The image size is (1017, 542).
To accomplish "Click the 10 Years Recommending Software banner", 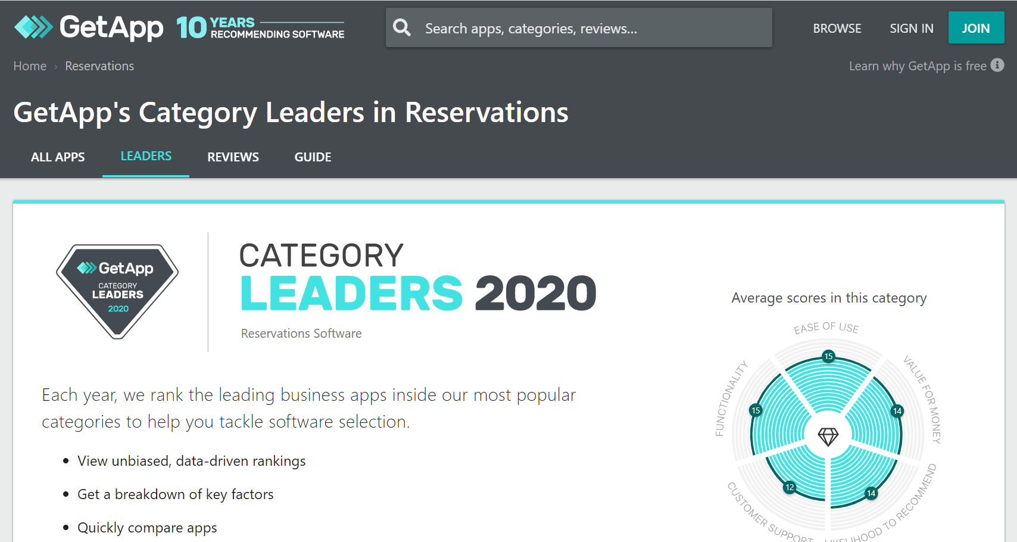I will [260, 27].
